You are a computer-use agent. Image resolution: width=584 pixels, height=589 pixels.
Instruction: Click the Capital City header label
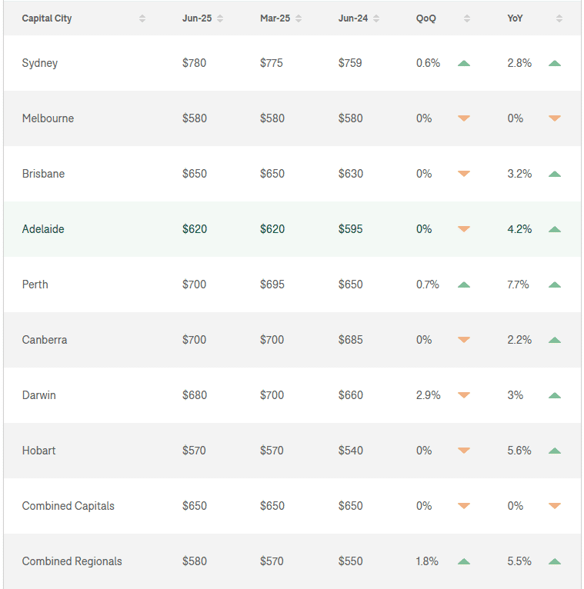[x=47, y=18]
